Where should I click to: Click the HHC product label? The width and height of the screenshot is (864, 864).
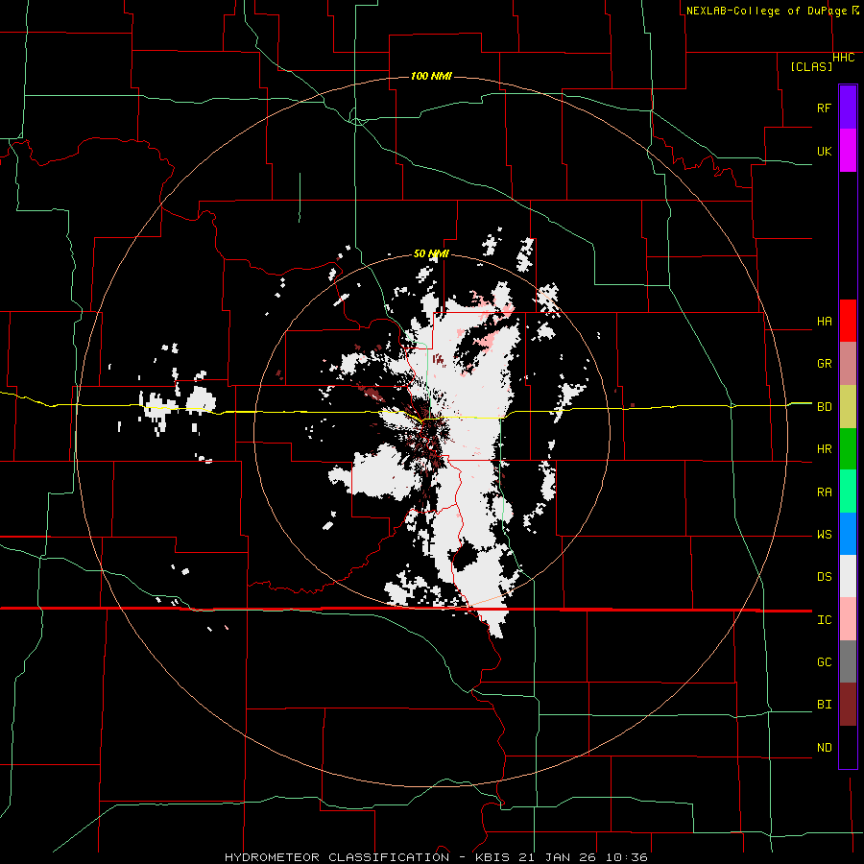click(x=844, y=58)
